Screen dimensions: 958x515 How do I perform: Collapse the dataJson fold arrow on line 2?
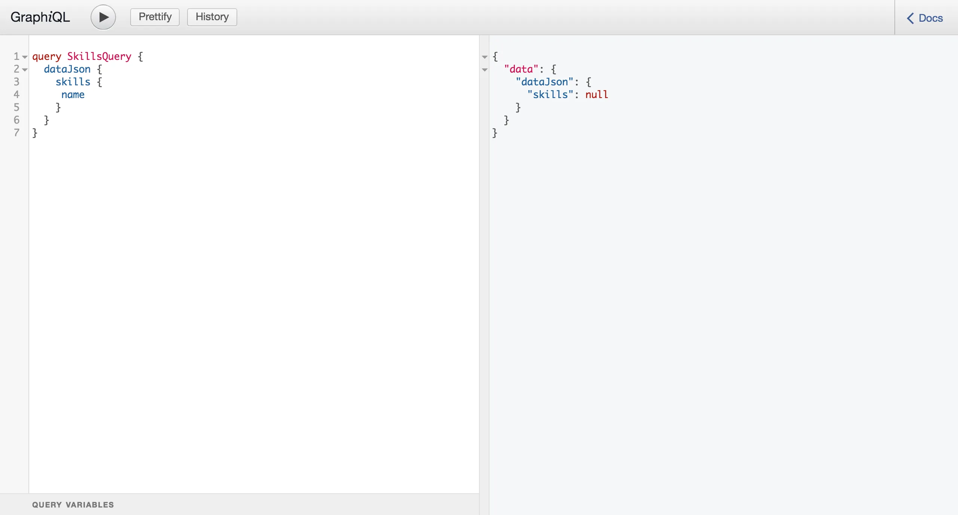click(x=25, y=70)
